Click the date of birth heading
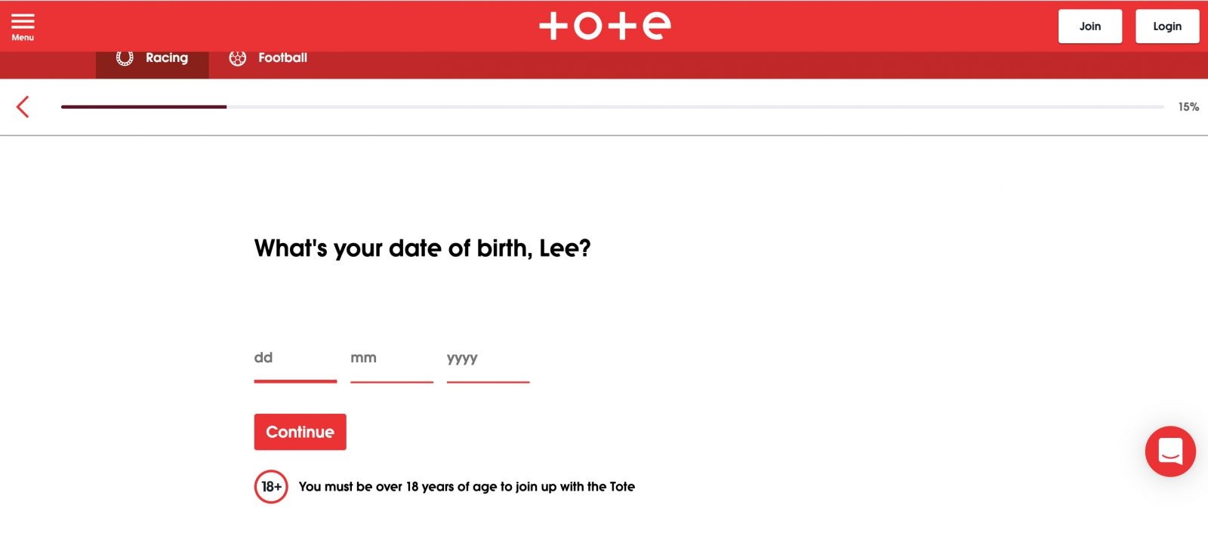Image resolution: width=1208 pixels, height=533 pixels. point(422,248)
